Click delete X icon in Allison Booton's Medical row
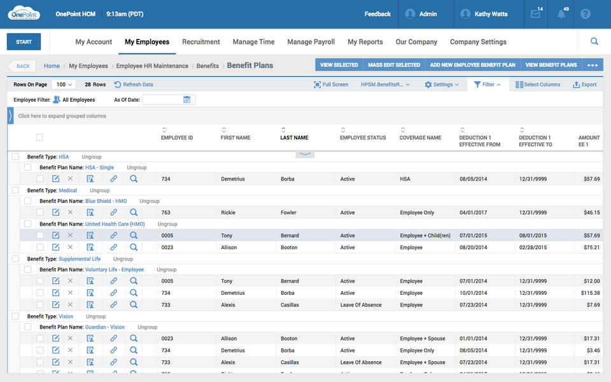 pos(71,247)
